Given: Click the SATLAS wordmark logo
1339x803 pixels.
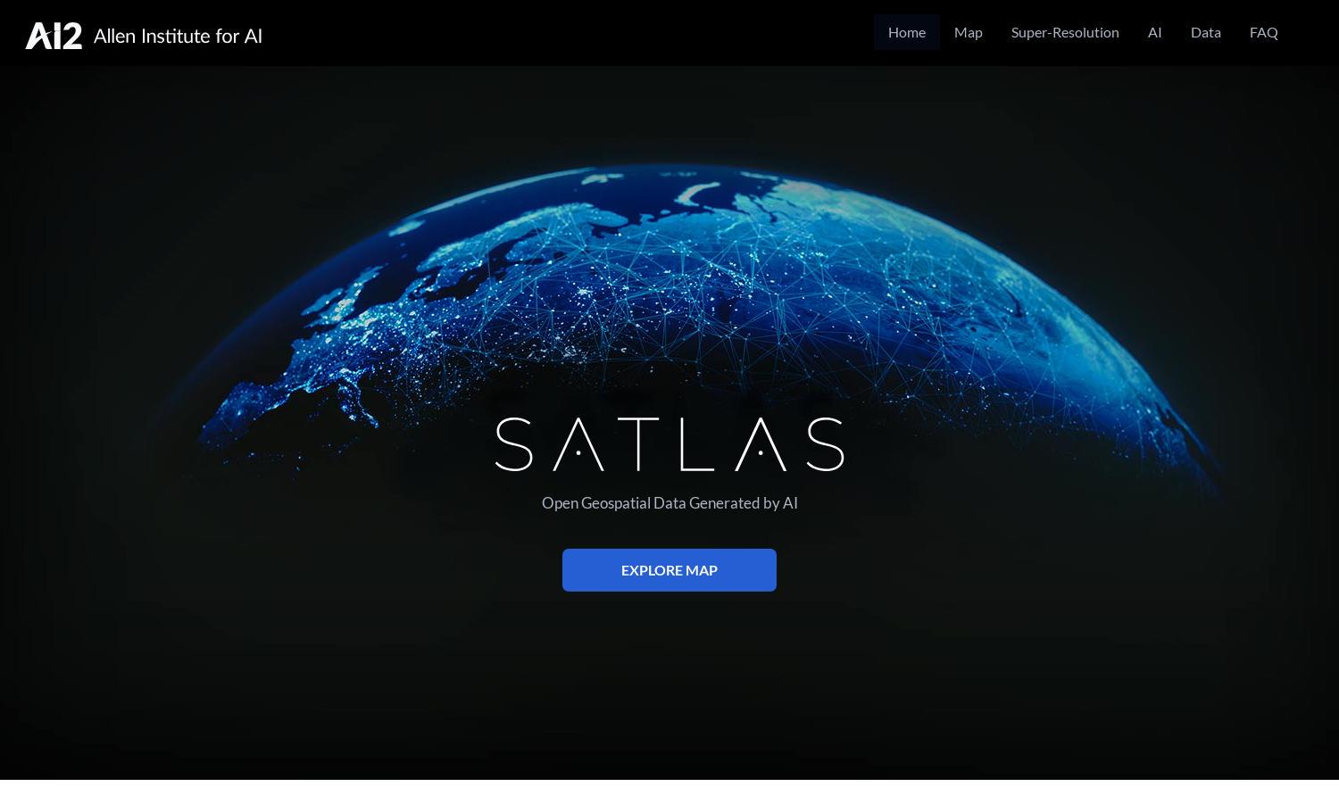Looking at the screenshot, I should 669,443.
